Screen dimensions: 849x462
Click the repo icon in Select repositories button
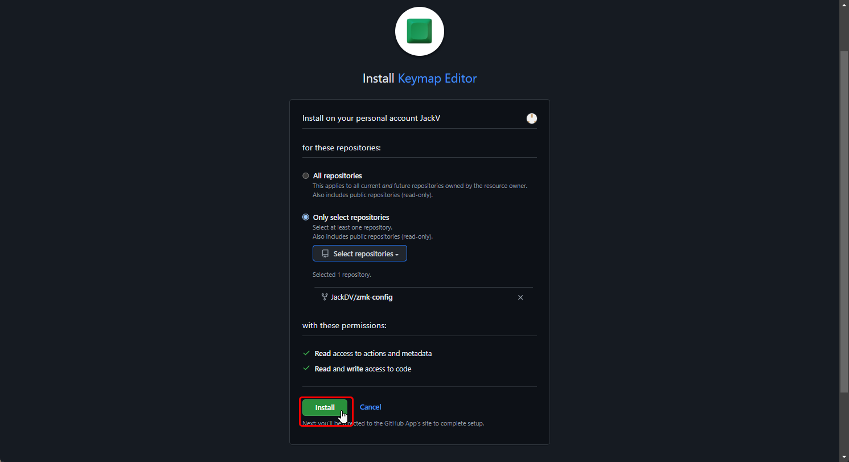point(325,254)
